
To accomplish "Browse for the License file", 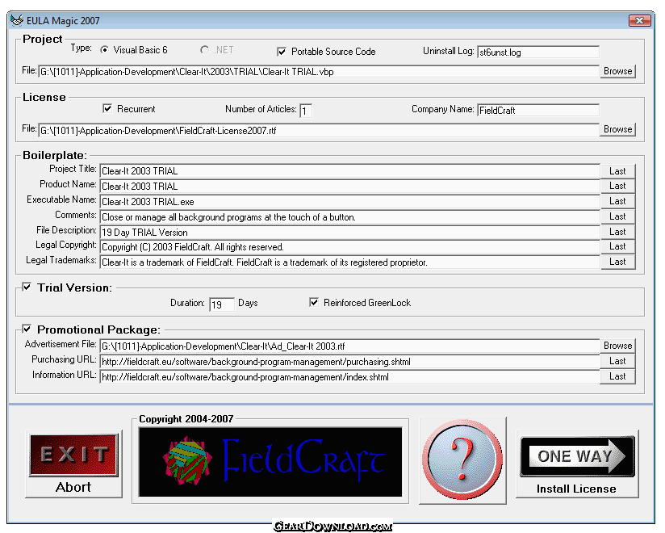I will pos(617,129).
